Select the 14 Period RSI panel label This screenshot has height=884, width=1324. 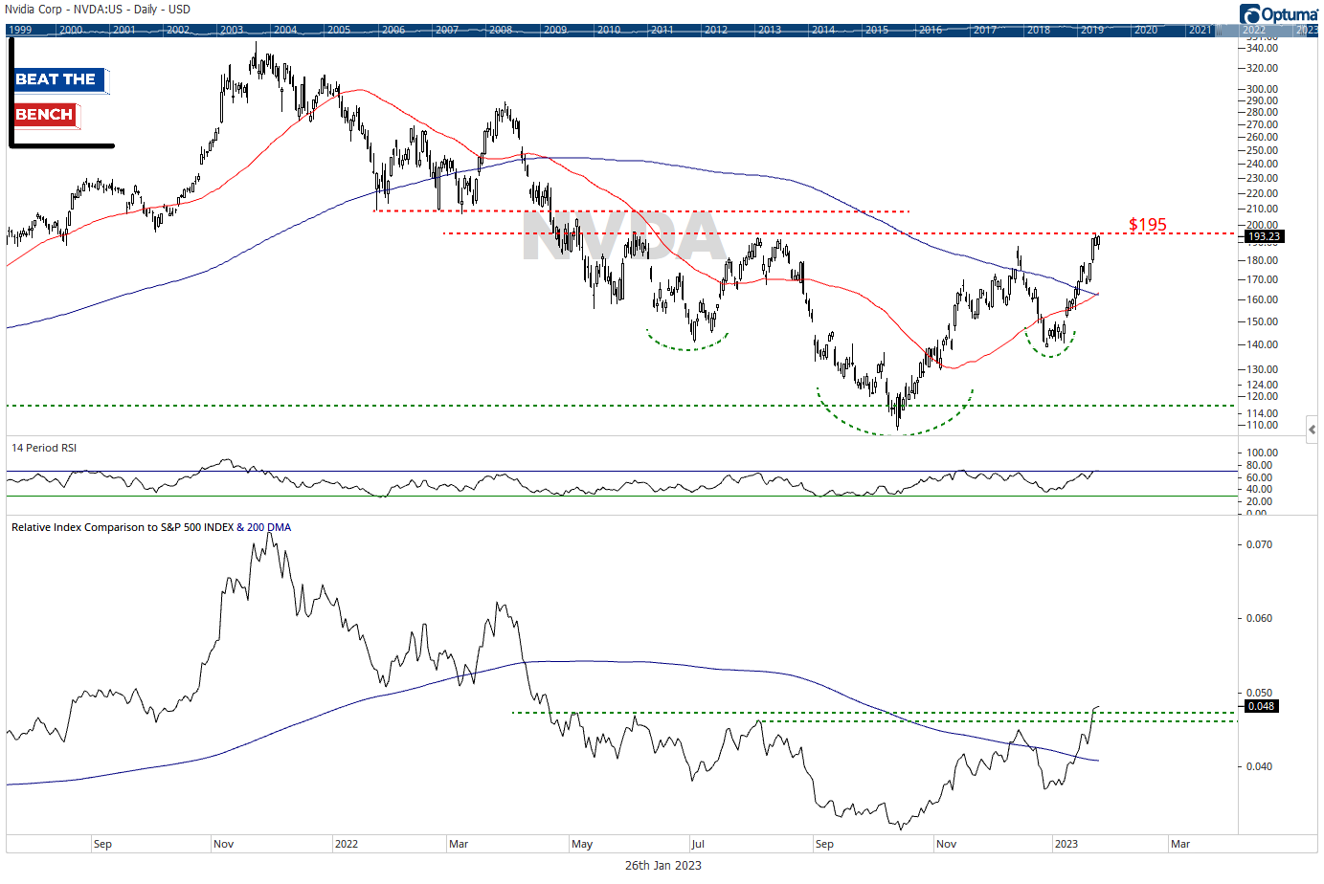coord(44,448)
